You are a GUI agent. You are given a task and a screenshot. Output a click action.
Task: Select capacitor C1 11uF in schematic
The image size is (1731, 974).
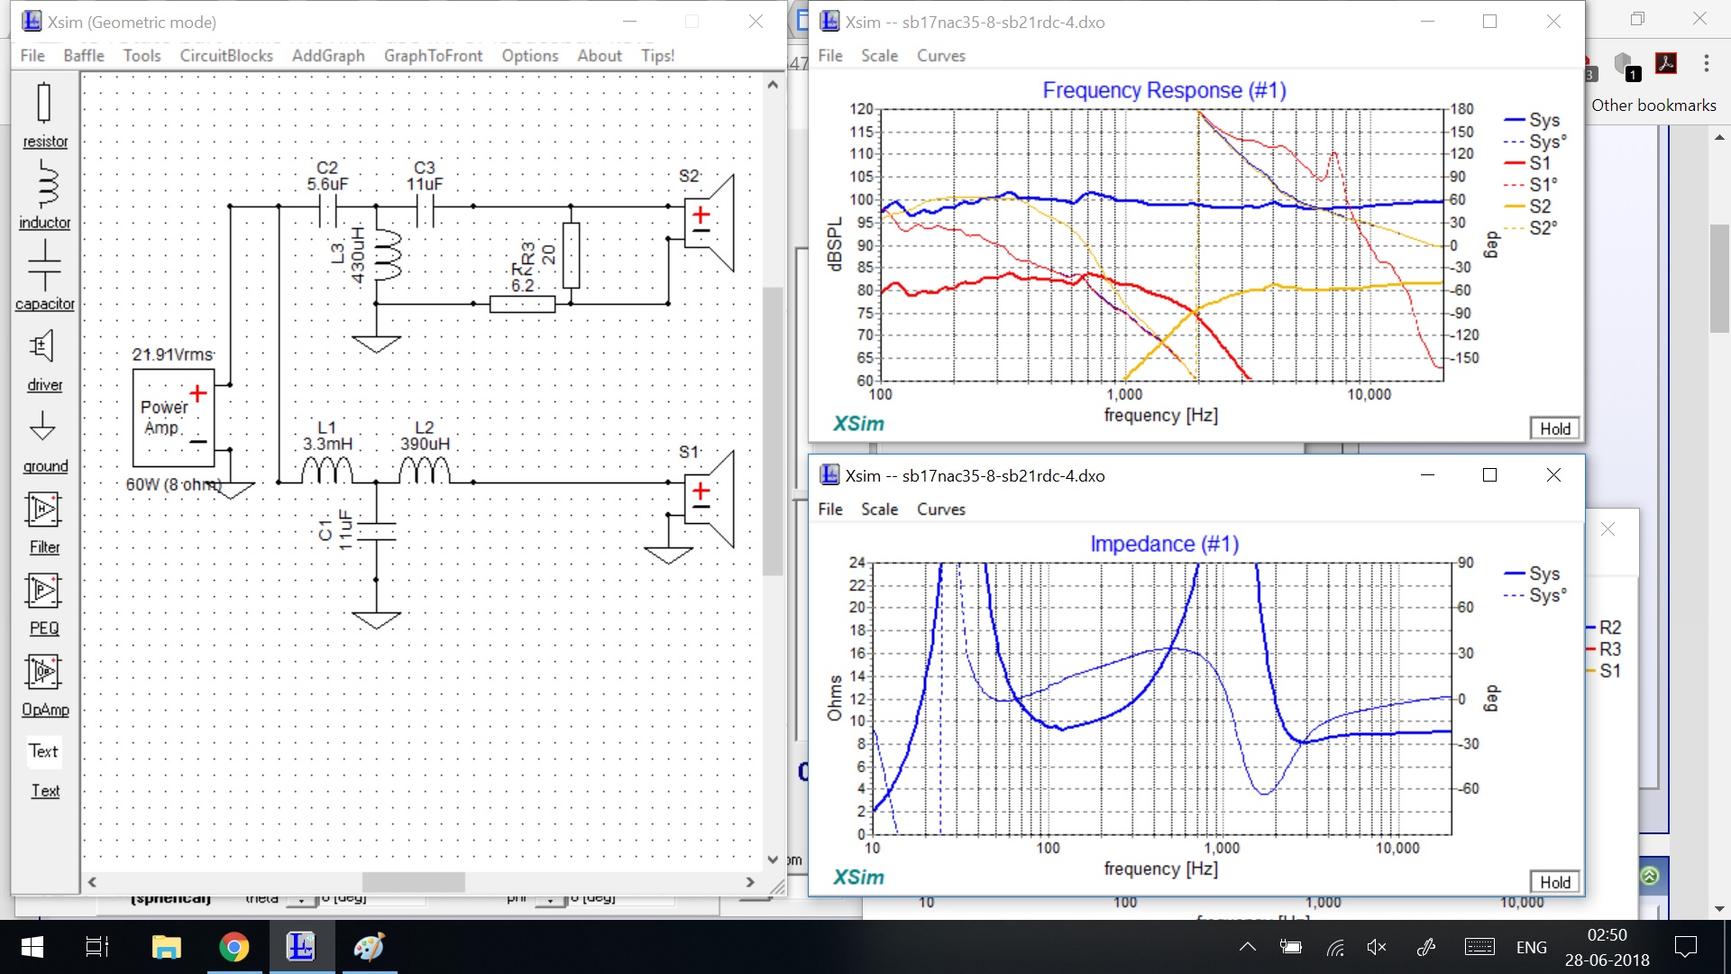[x=376, y=530]
